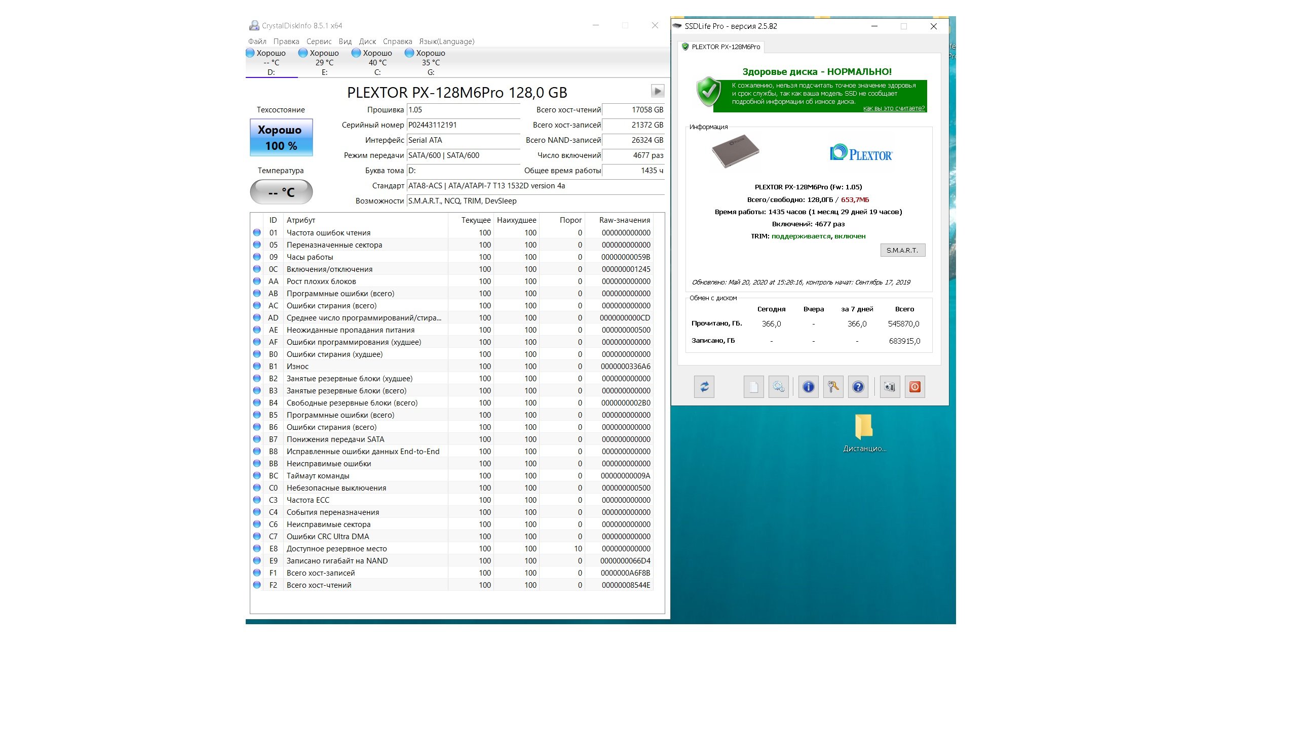
Task: Click the blue info icon in SSDLife
Action: [x=808, y=387]
